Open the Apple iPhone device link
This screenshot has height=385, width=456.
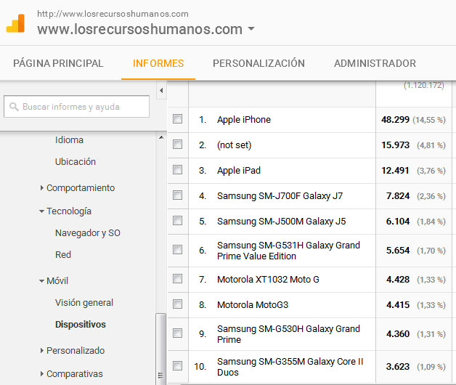point(244,120)
